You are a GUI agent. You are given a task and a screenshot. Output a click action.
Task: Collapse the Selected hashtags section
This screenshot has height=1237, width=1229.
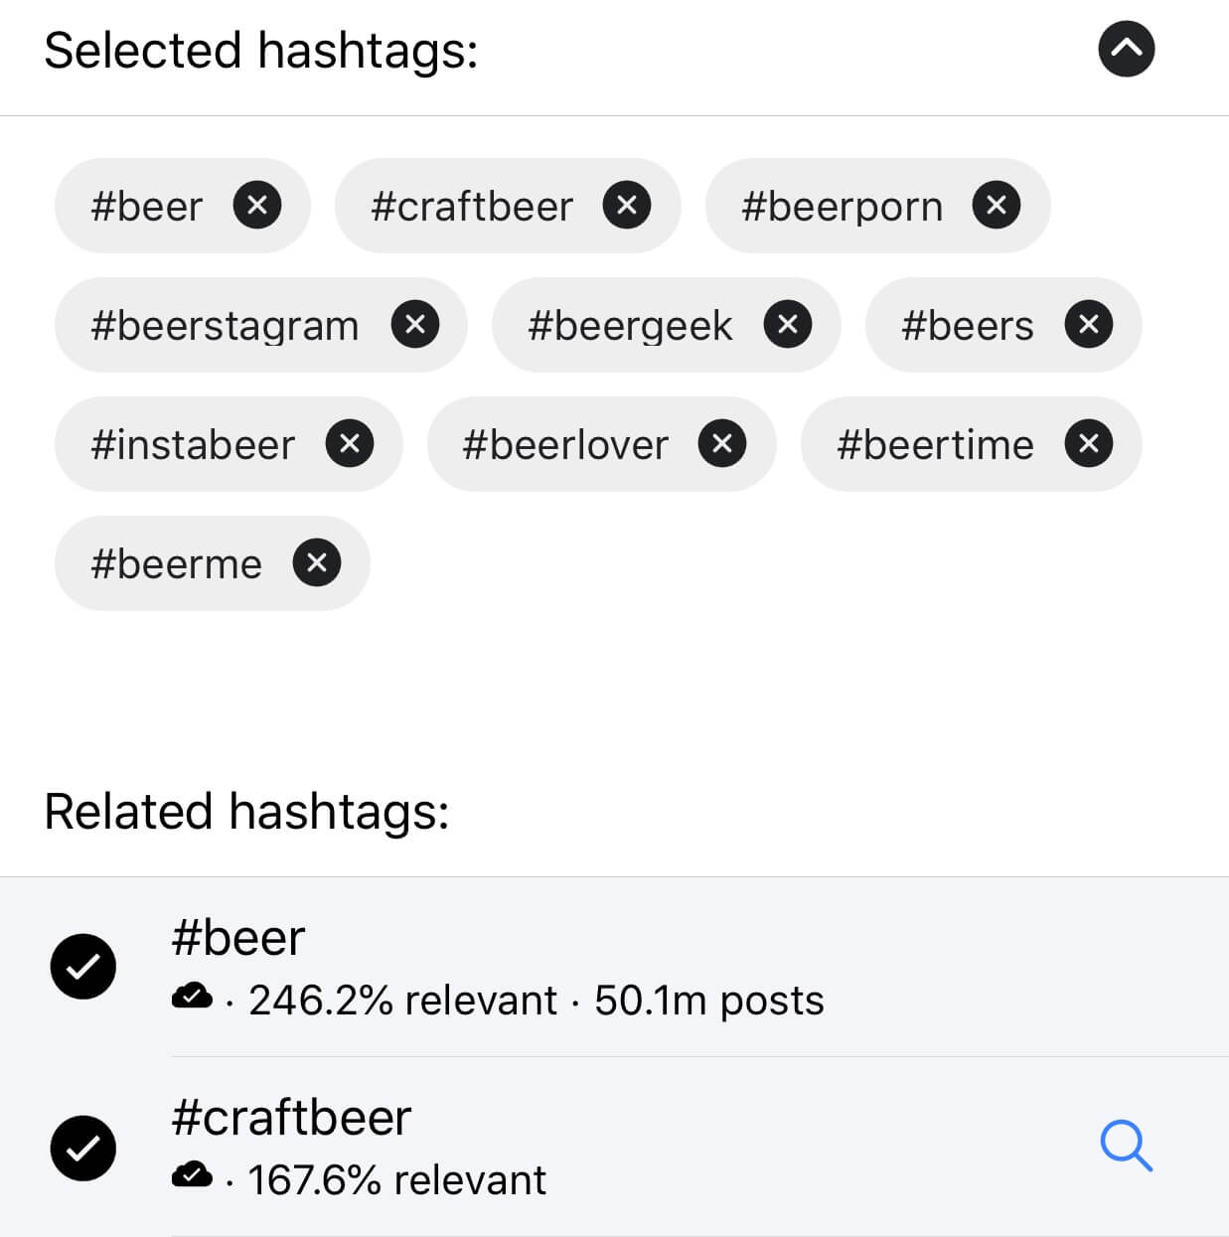(1127, 49)
